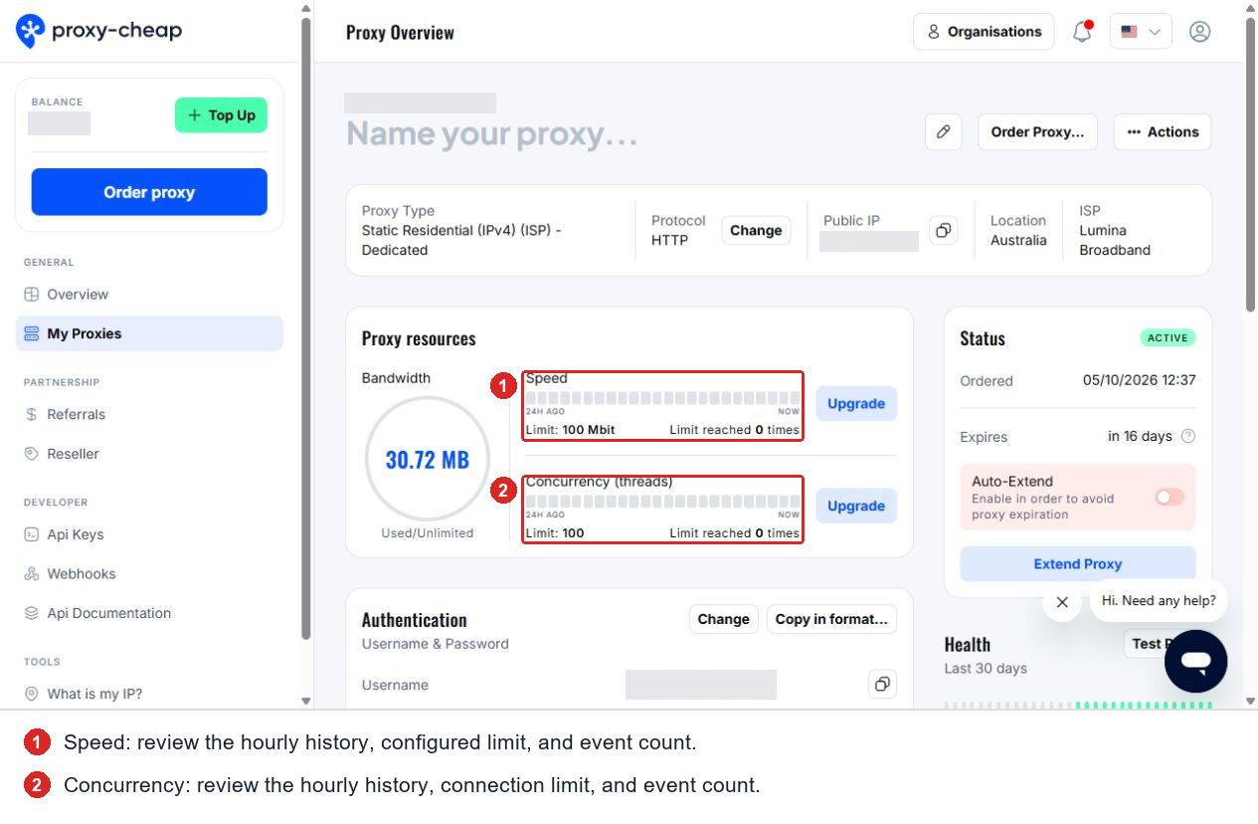Go to Overview in sidebar
Image resolution: width=1258 pixels, height=824 pixels.
pos(149,295)
